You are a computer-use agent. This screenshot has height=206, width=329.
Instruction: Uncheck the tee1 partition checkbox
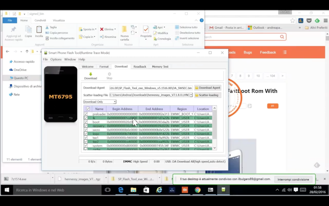pyautogui.click(x=86, y=138)
